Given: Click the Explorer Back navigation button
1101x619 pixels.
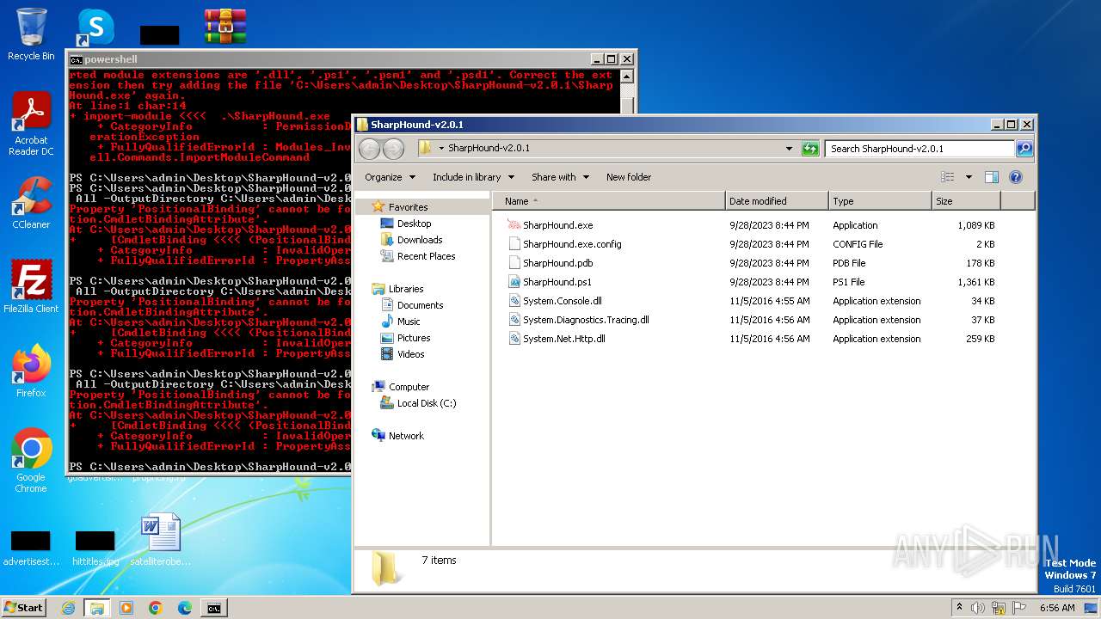Looking at the screenshot, I should pyautogui.click(x=369, y=149).
